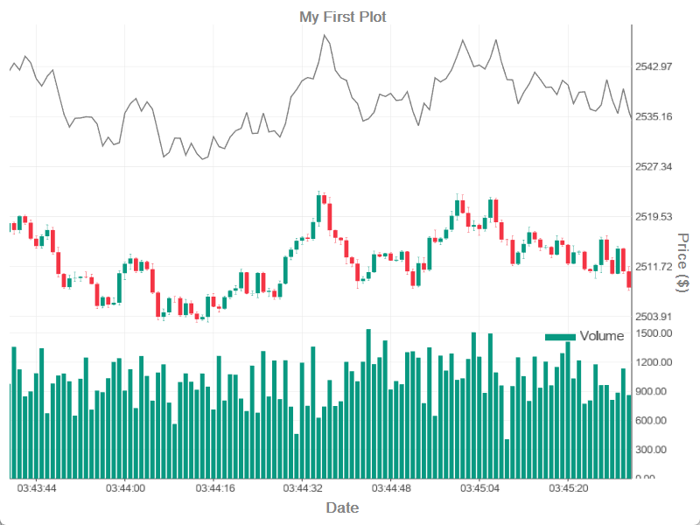
Task: Click the 03:43:44 time axis label
Action: [x=37, y=488]
